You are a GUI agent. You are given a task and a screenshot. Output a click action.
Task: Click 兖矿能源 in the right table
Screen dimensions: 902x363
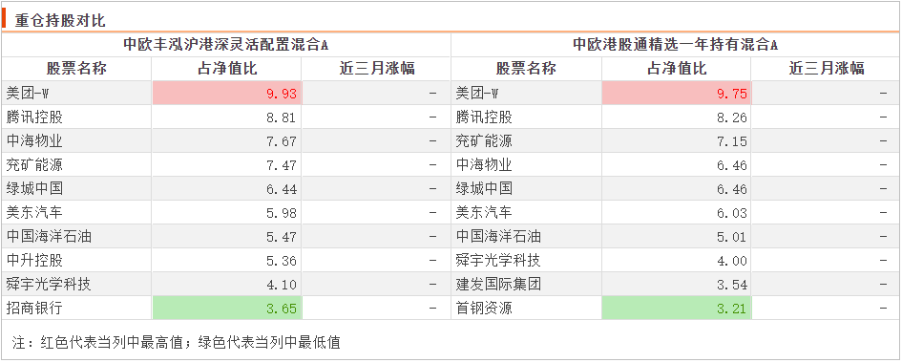coord(484,141)
